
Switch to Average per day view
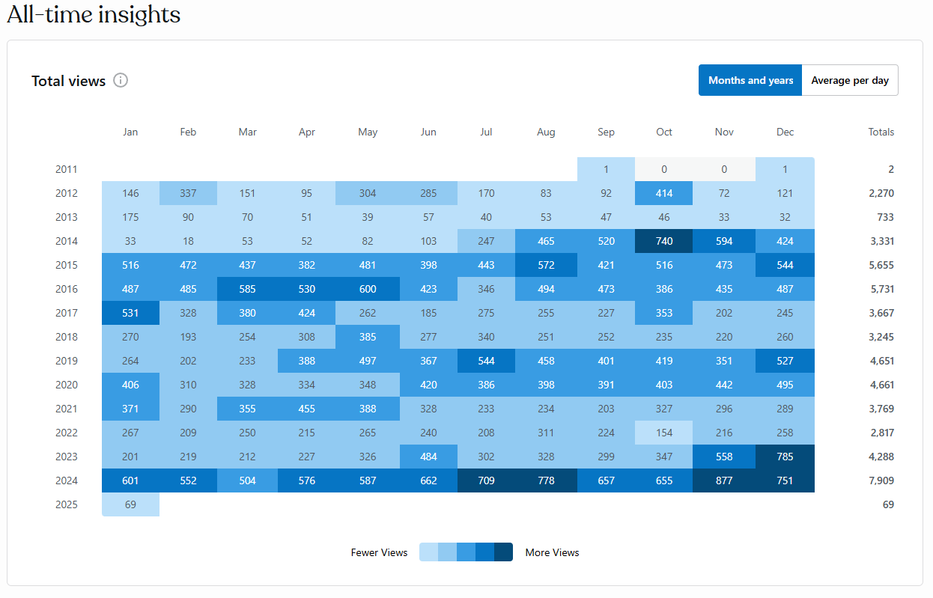(x=850, y=80)
